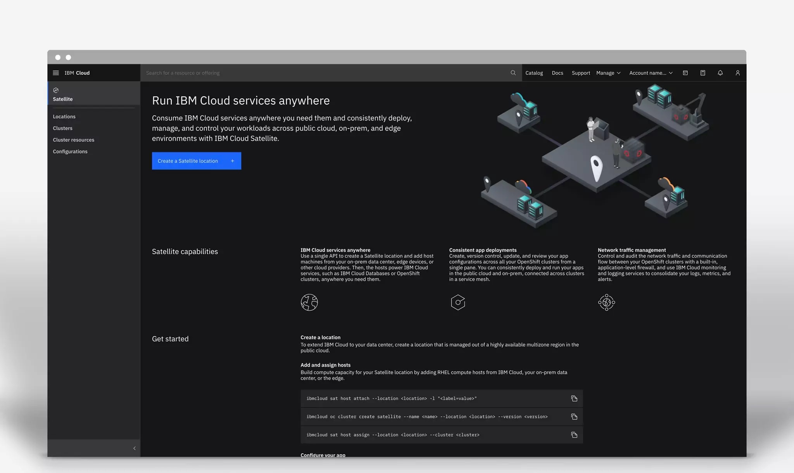Click the 'Run IBM Cloud services anywhere' heading
794x473 pixels.
pos(241,101)
